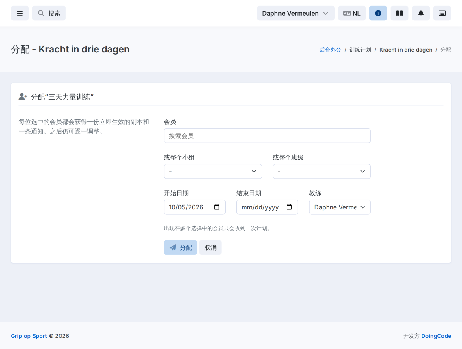Open the DoingCode footer link

[436, 336]
